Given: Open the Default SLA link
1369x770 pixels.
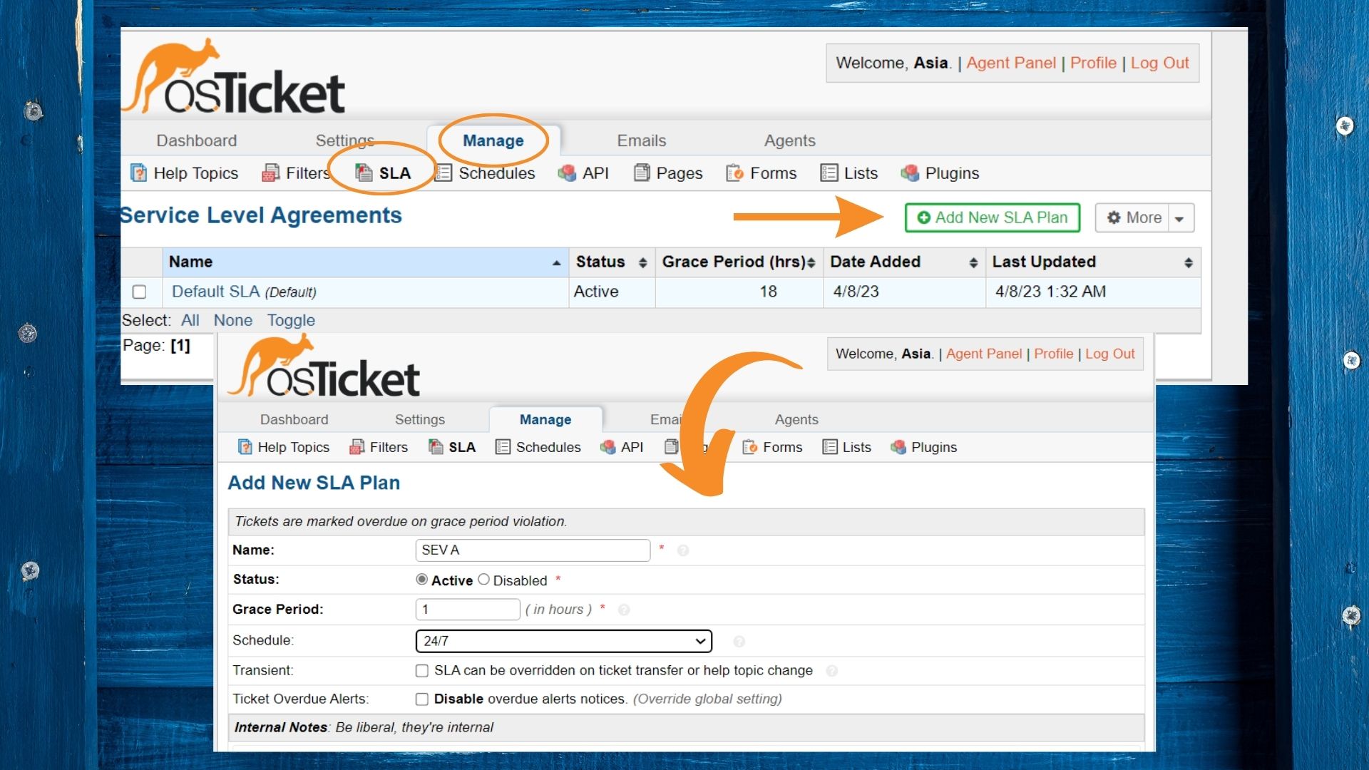Looking at the screenshot, I should pos(215,292).
